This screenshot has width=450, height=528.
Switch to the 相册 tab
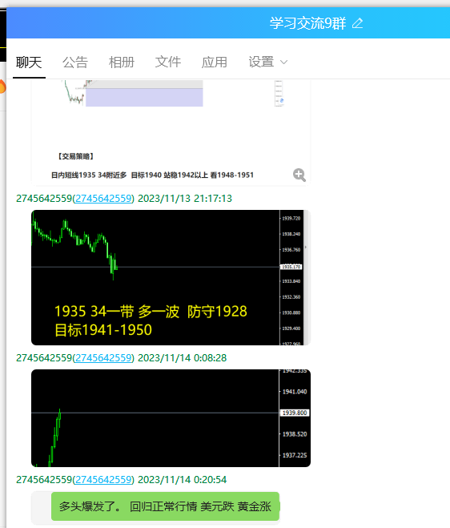122,62
